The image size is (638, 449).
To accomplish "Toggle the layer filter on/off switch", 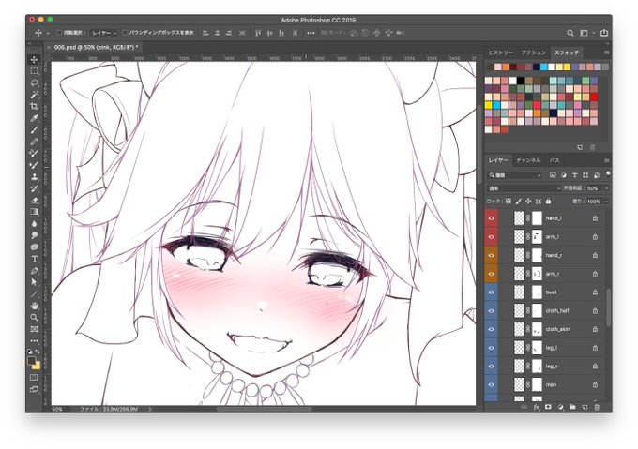I will coord(608,174).
